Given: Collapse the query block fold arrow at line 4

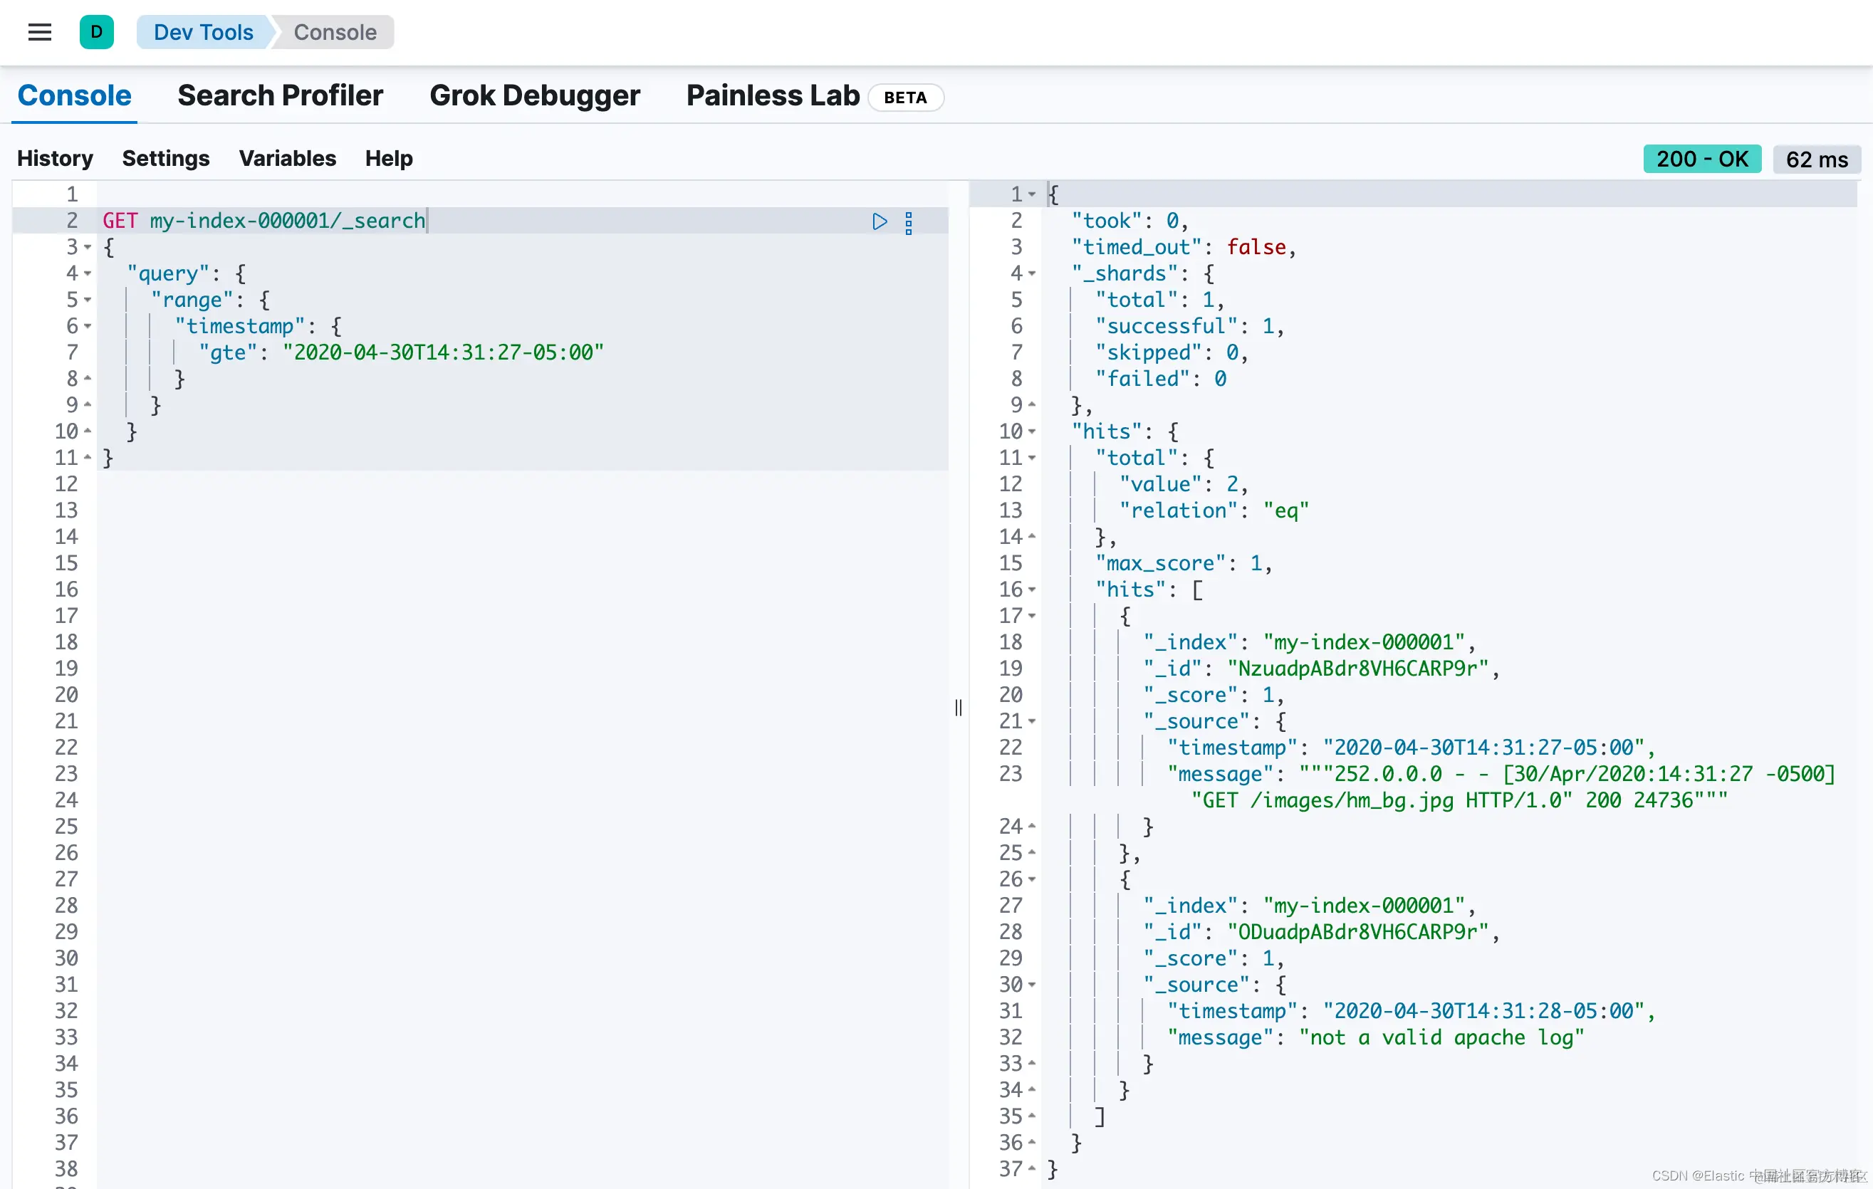Looking at the screenshot, I should click(x=88, y=273).
